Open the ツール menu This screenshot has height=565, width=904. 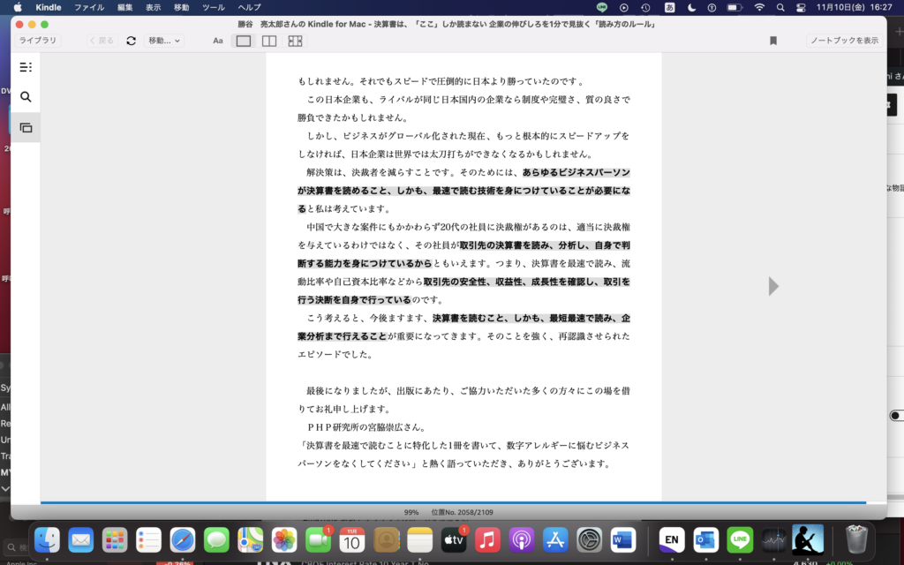213,7
